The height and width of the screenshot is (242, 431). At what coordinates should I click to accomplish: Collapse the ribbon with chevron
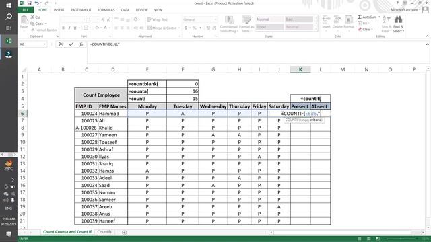427,36
